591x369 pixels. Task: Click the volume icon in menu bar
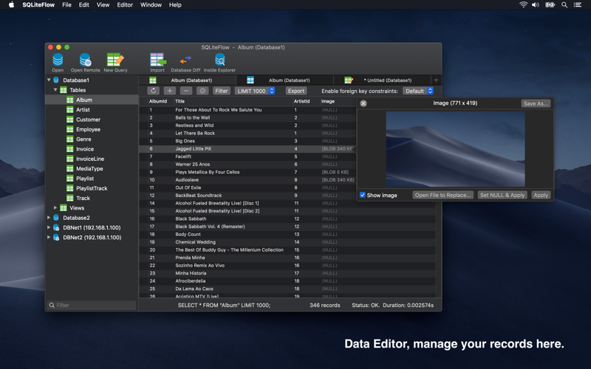pos(535,5)
